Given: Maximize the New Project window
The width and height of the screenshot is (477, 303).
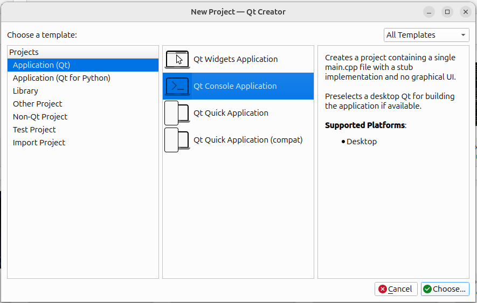Looking at the screenshot, I should click(x=447, y=12).
